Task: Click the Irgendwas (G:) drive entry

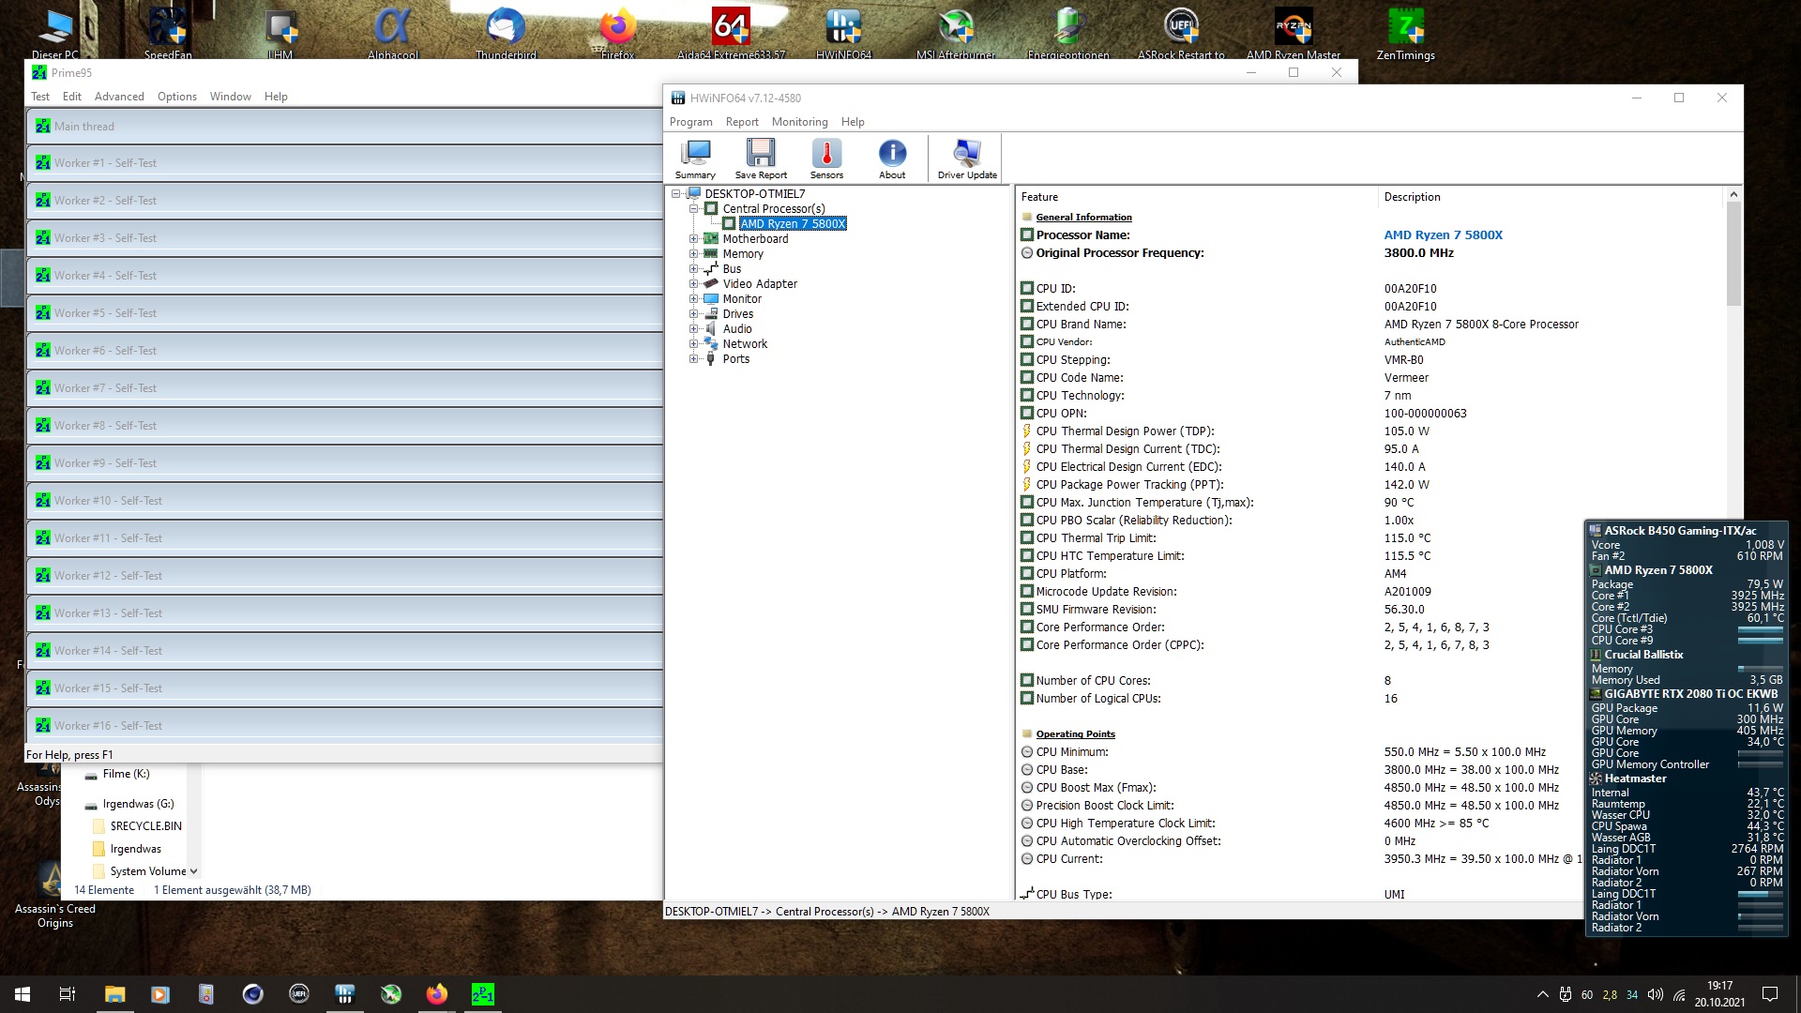Action: point(138,804)
